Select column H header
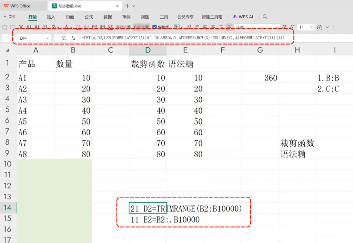The height and width of the screenshot is (243, 353). point(297,50)
